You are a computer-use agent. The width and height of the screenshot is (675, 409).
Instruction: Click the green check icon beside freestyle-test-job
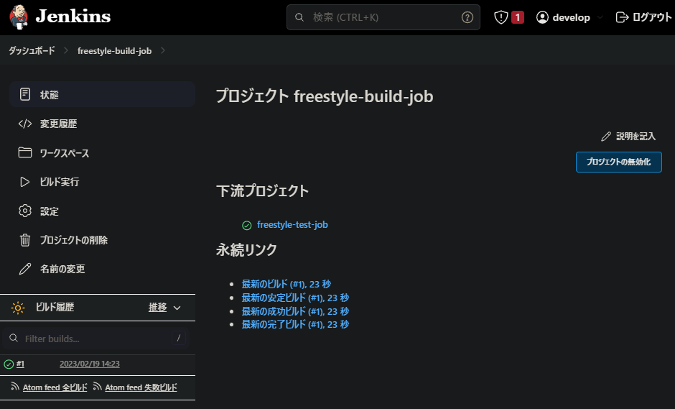[247, 226]
